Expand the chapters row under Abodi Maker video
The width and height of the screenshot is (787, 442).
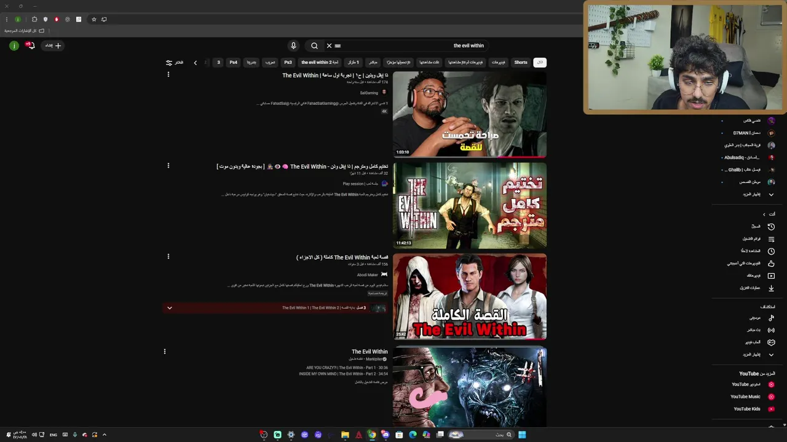170,308
